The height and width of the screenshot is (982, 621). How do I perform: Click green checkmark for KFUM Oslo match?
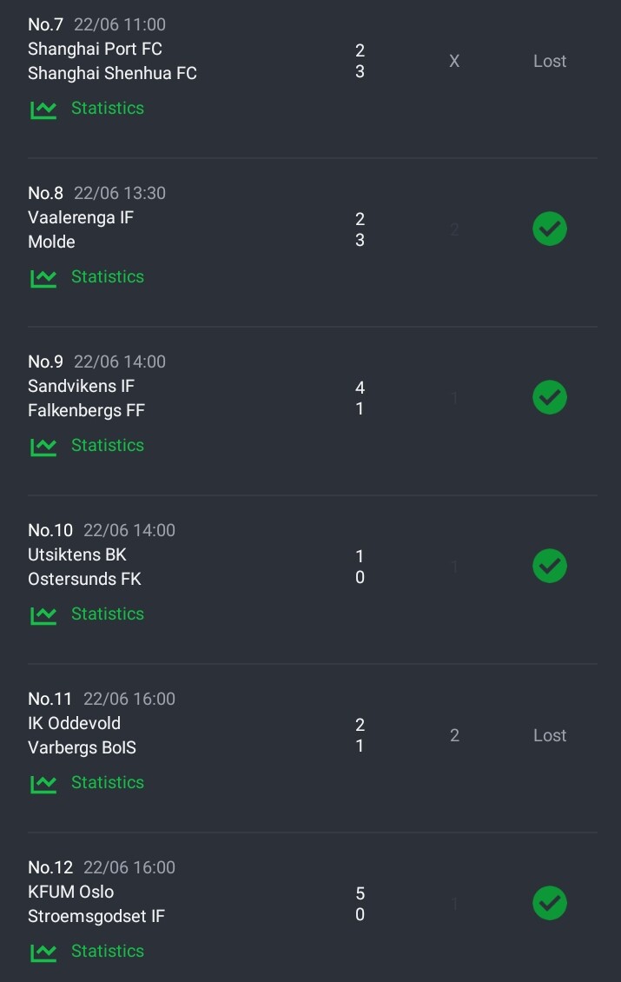[550, 903]
